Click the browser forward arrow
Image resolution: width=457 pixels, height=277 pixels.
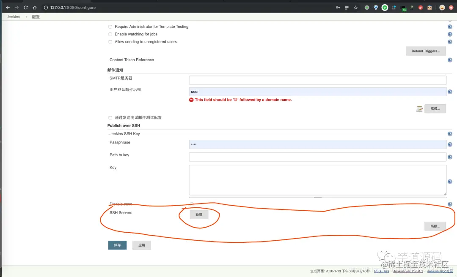pos(17,8)
